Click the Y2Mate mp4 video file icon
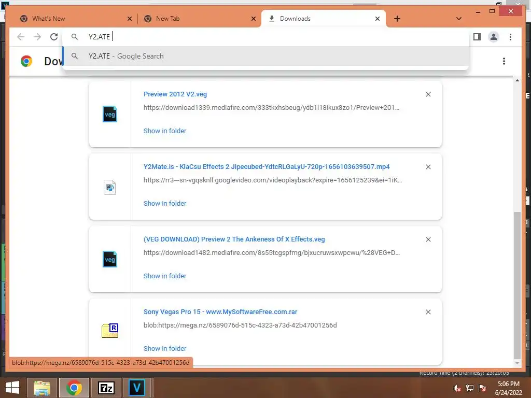The height and width of the screenshot is (398, 531). 110,187
